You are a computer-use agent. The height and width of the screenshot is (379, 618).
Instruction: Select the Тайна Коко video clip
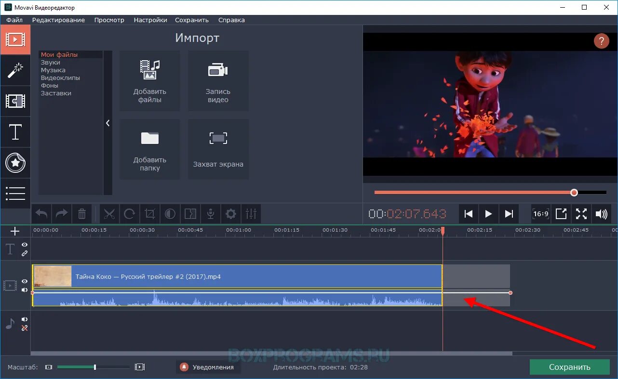[x=237, y=277]
